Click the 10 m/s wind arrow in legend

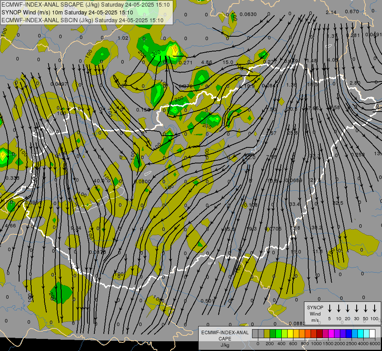tap(339, 308)
